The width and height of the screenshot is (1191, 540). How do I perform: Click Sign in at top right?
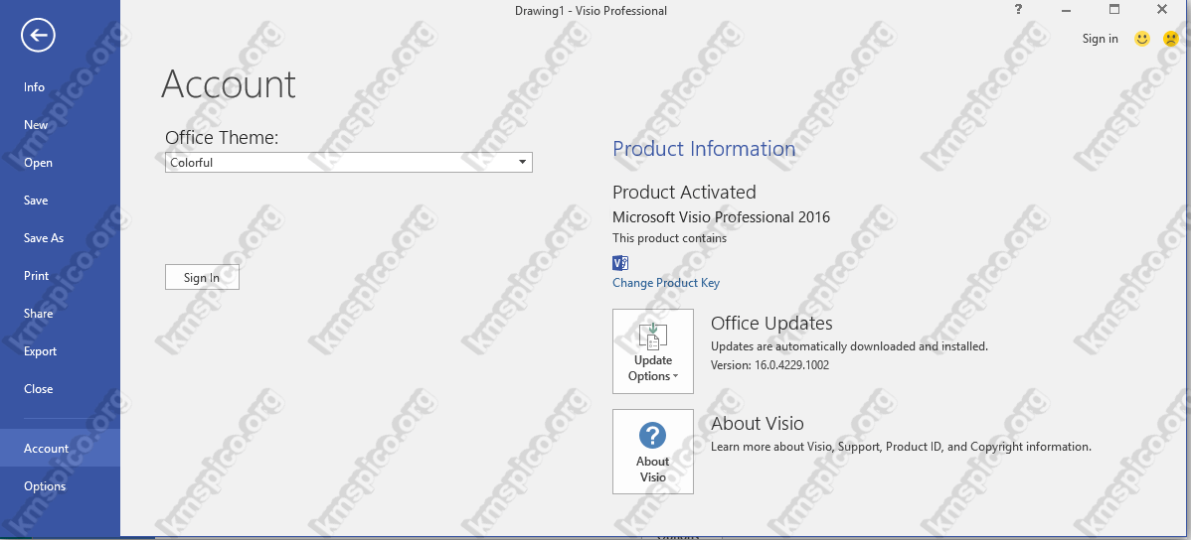tap(1100, 39)
